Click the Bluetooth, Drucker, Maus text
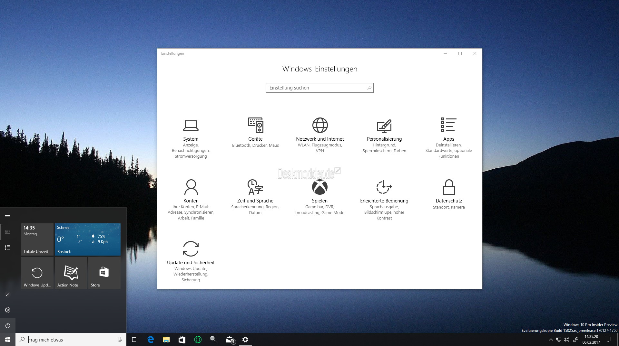 (x=255, y=145)
